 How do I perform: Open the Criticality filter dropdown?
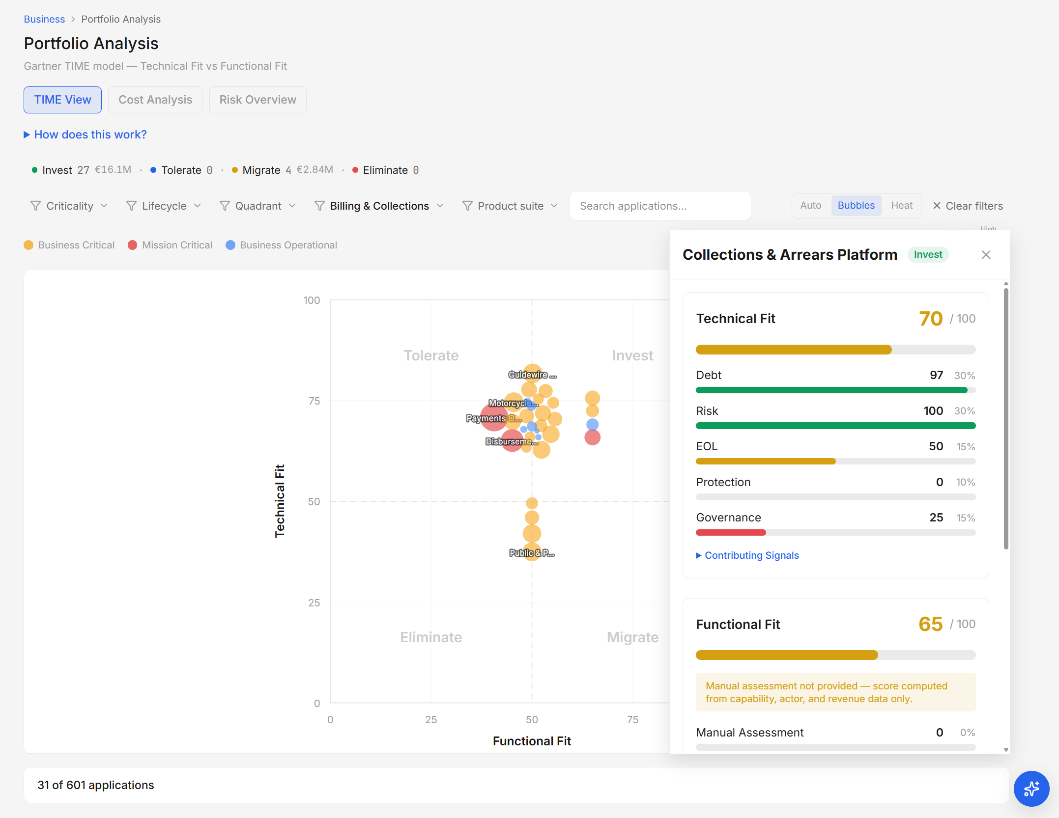click(x=69, y=206)
